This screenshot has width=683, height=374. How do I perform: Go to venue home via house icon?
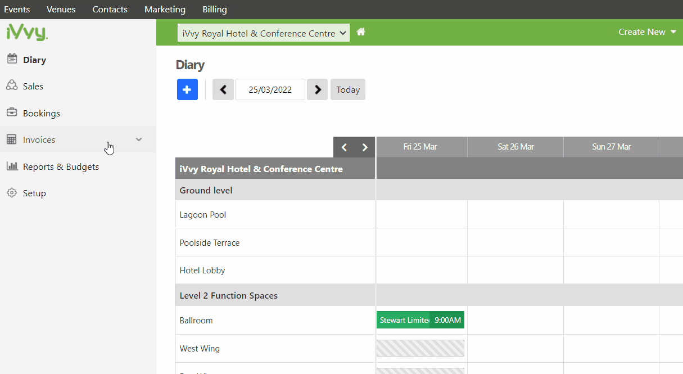point(361,32)
